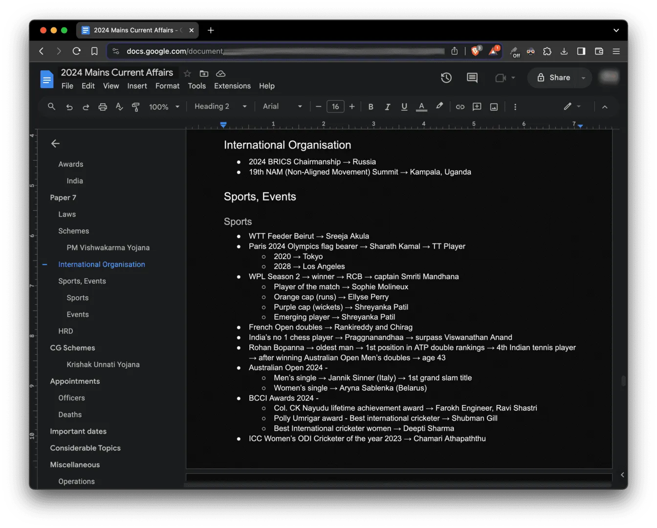The width and height of the screenshot is (657, 528).
Task: Click the Share button
Action: [x=553, y=78]
